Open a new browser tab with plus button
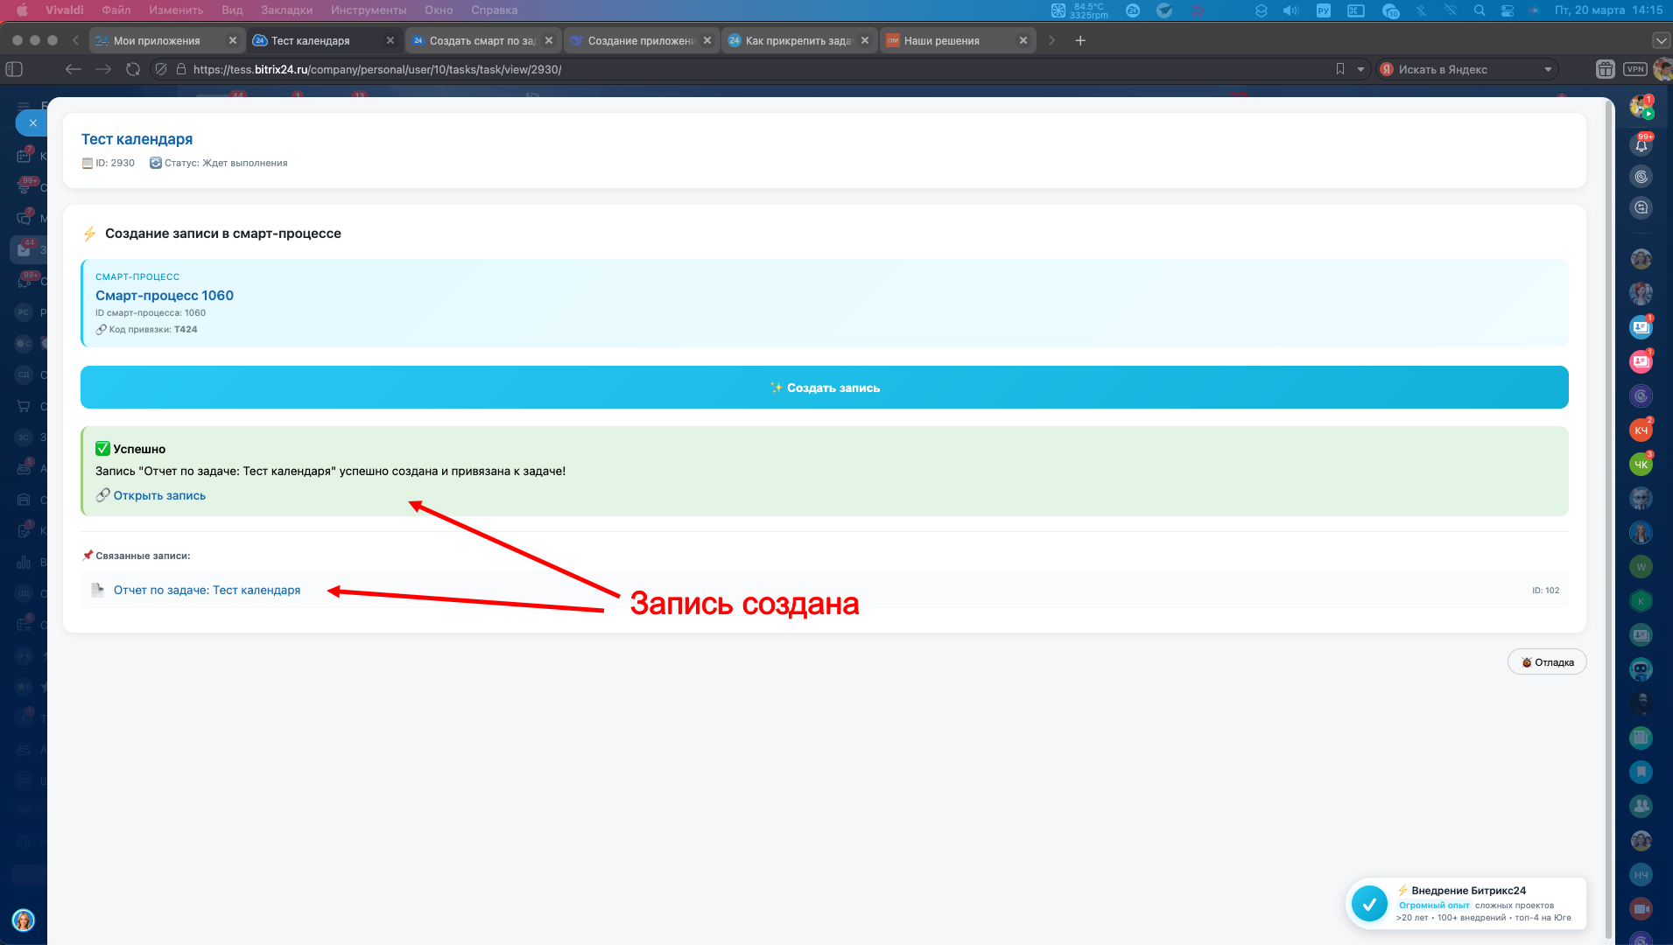Image resolution: width=1673 pixels, height=945 pixels. coord(1080,40)
